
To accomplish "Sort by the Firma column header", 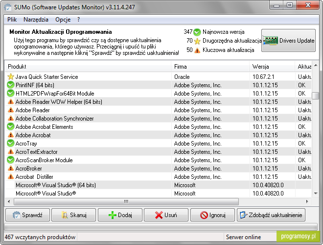I will tap(210, 67).
